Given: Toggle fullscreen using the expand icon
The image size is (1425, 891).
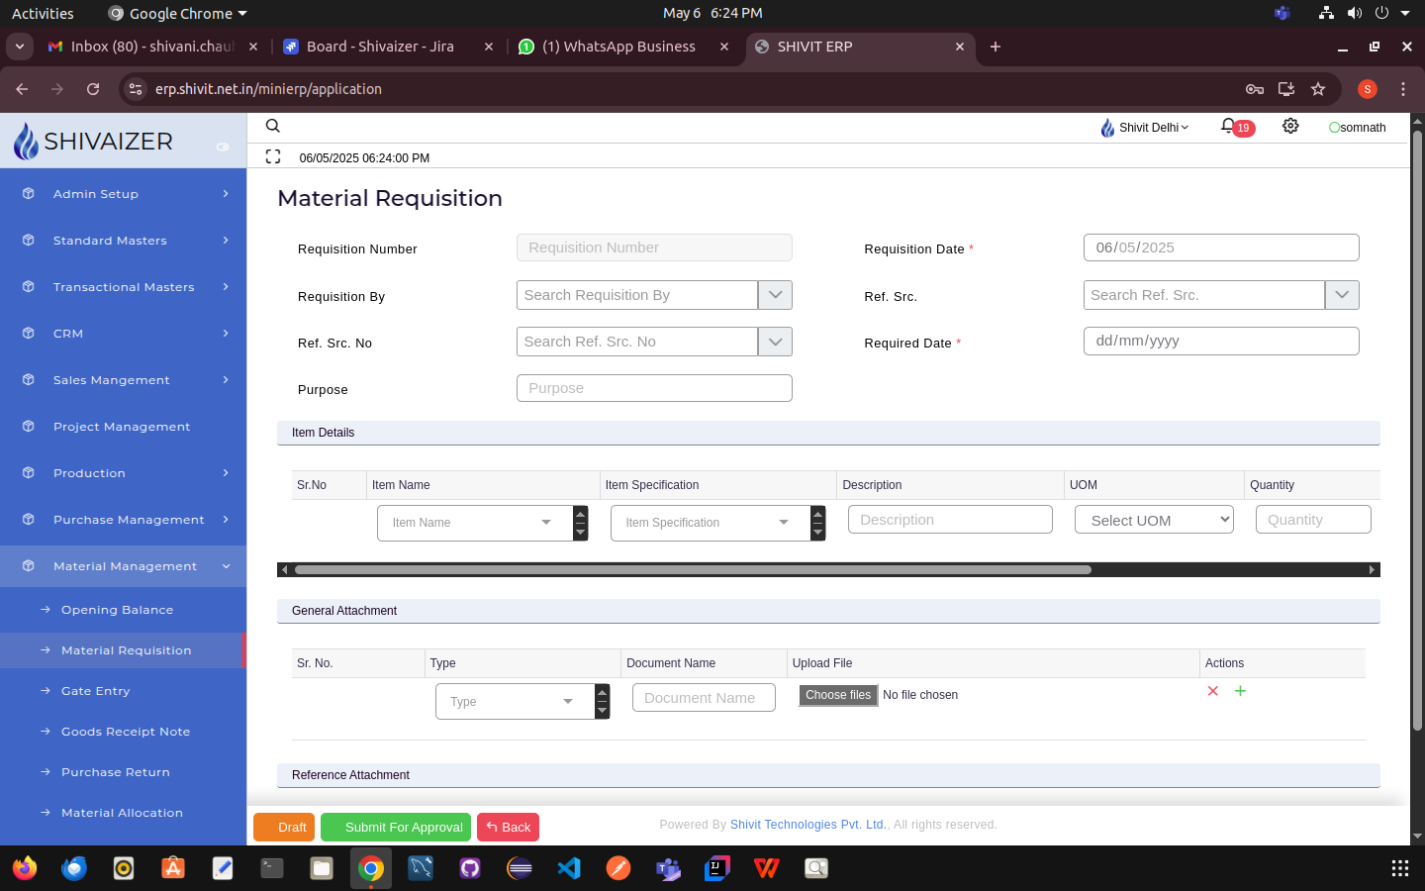Looking at the screenshot, I should click(x=273, y=156).
